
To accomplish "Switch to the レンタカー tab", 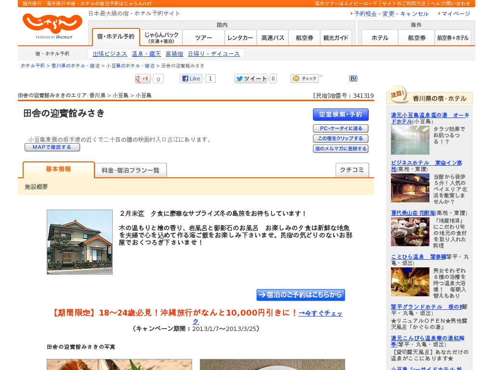I will [x=241, y=38].
